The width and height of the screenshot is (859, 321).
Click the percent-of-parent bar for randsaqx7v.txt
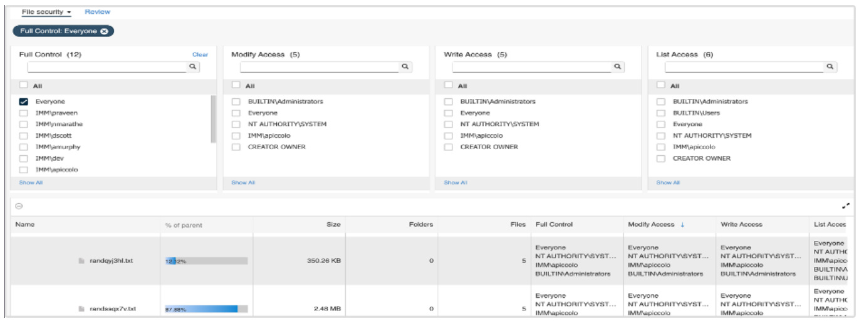[204, 308]
